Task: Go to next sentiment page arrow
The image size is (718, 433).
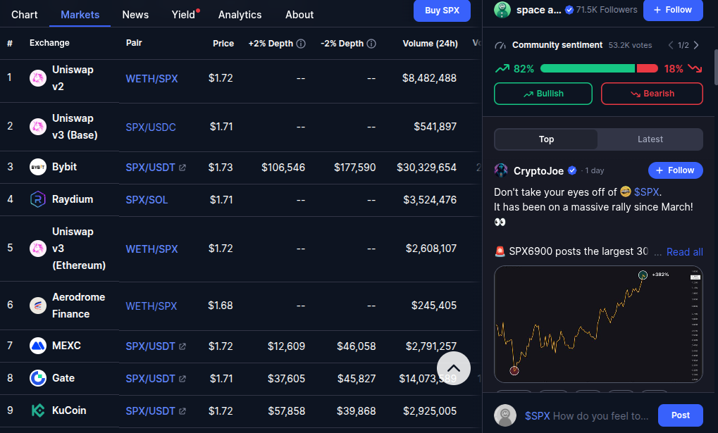Action: (696, 45)
